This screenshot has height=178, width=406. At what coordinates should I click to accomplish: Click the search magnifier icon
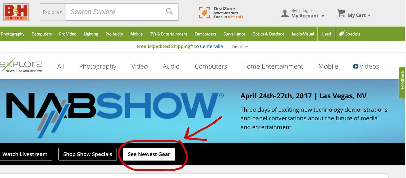(170, 12)
